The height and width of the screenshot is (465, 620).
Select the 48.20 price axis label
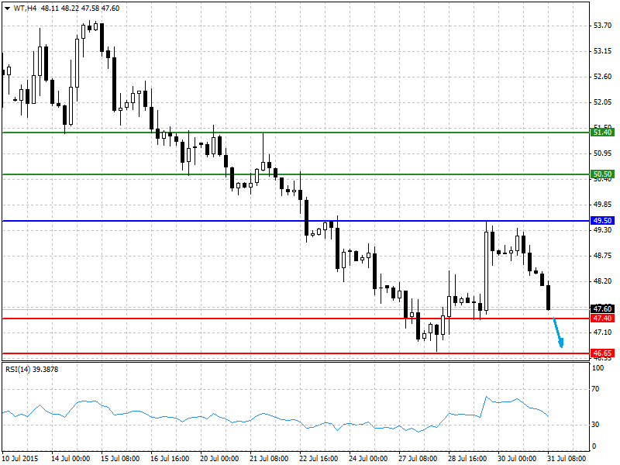tap(603, 281)
